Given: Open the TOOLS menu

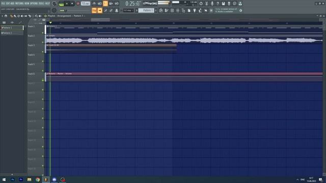Looking at the screenshot, I should 42,4.
